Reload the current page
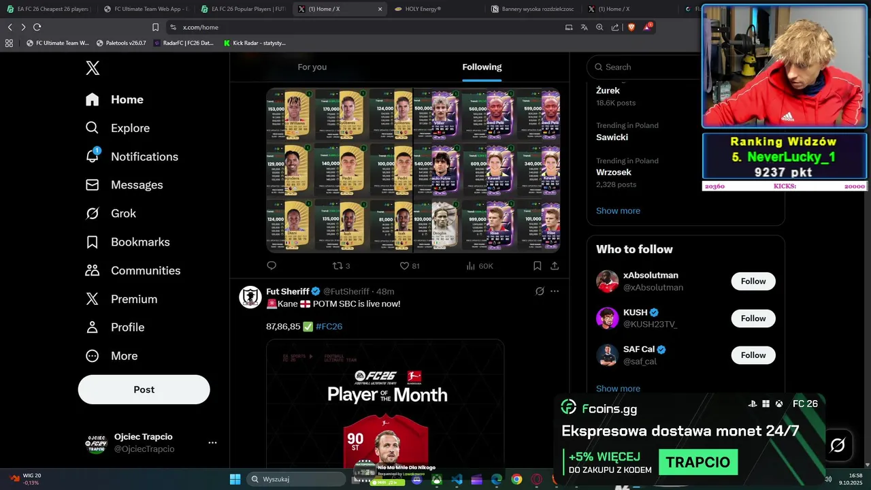The image size is (871, 490). pyautogui.click(x=37, y=27)
